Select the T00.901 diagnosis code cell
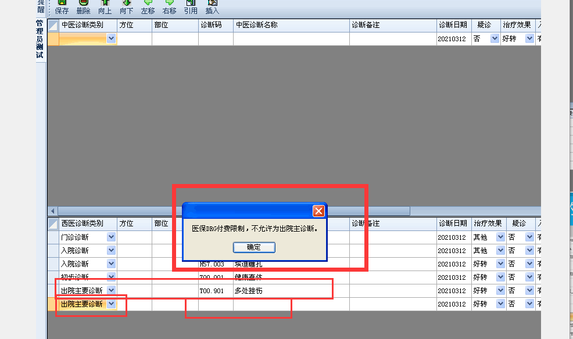 click(x=216, y=291)
